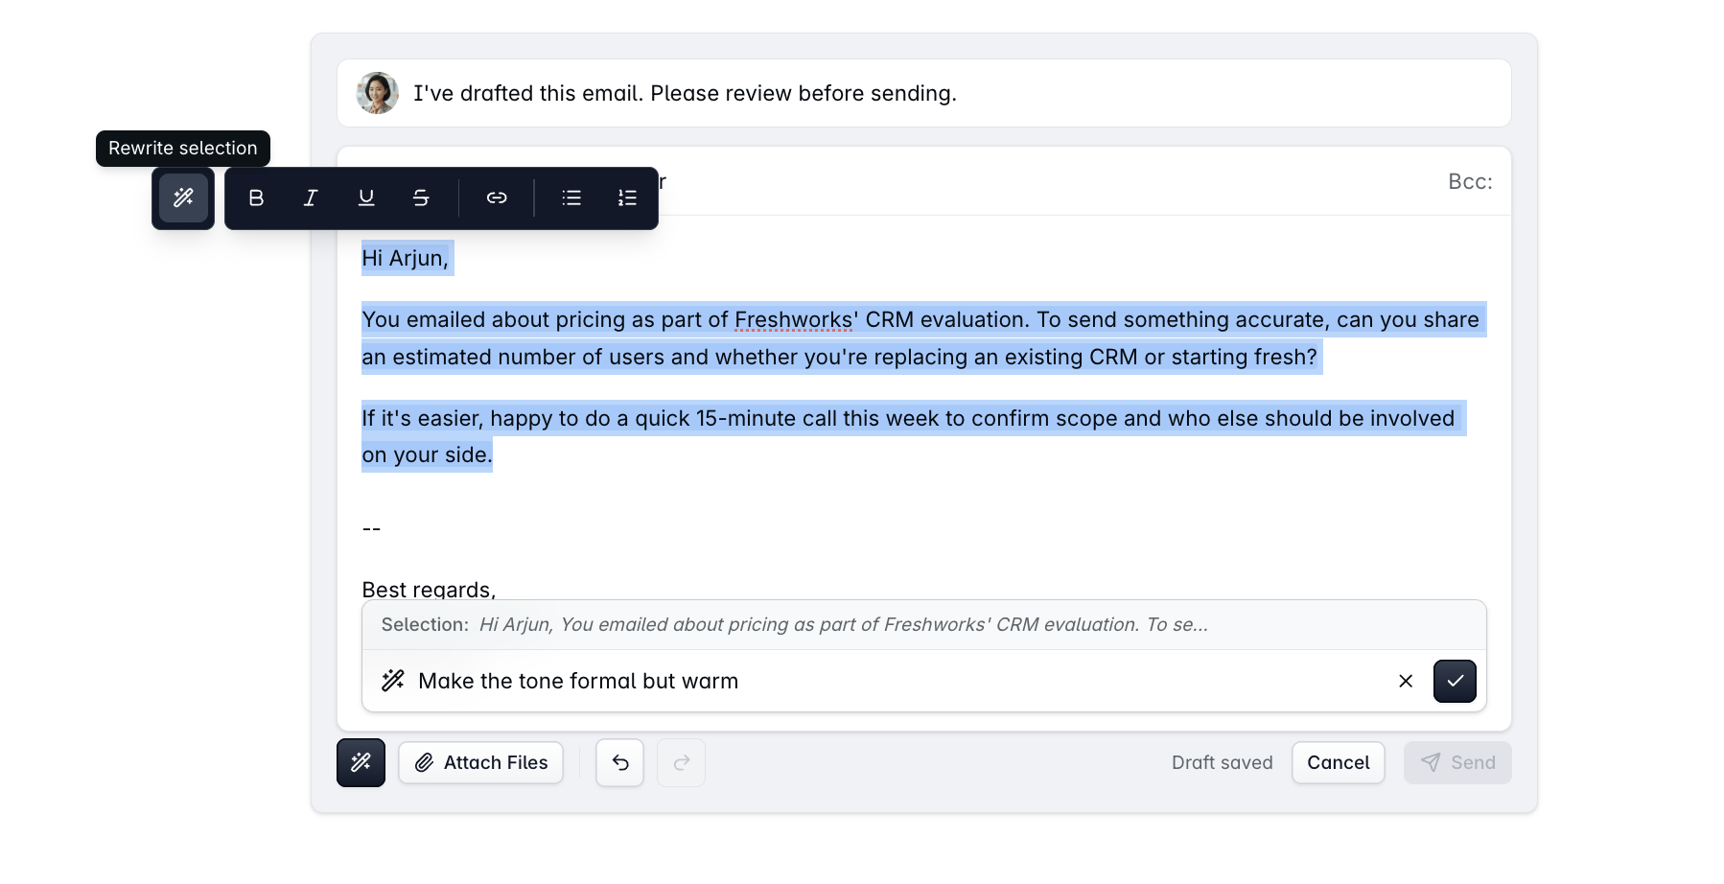Convert selection to bulleted list
The image size is (1724, 884).
(571, 198)
